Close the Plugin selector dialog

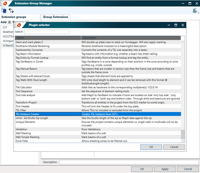point(183,25)
